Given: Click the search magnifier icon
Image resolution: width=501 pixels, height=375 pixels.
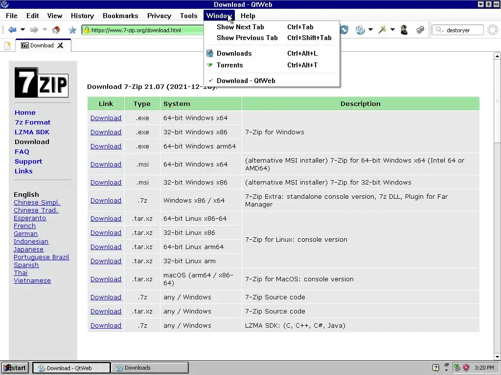Looking at the screenshot, I should coord(439,30).
